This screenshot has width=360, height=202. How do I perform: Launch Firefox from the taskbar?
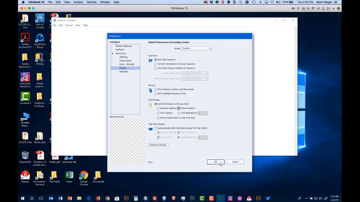point(98,198)
